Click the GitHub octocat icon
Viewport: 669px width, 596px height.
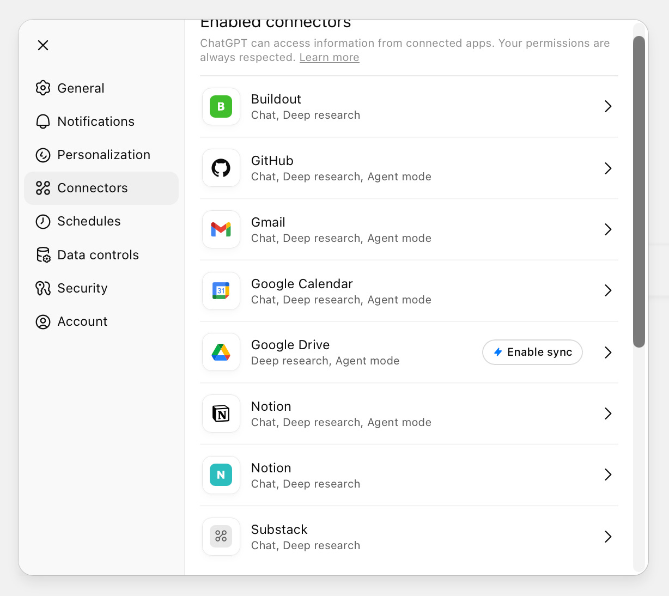pyautogui.click(x=221, y=168)
